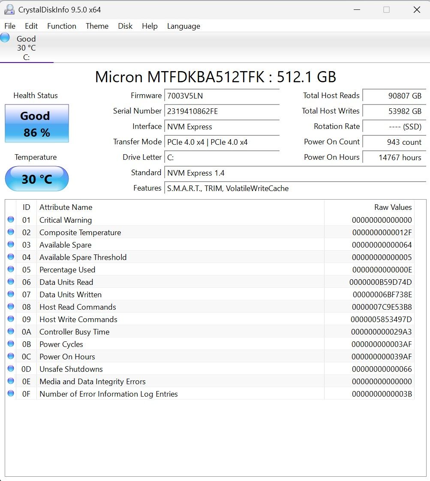This screenshot has width=430, height=481.
Task: Click the 30 °C temperature button
Action: tap(37, 179)
